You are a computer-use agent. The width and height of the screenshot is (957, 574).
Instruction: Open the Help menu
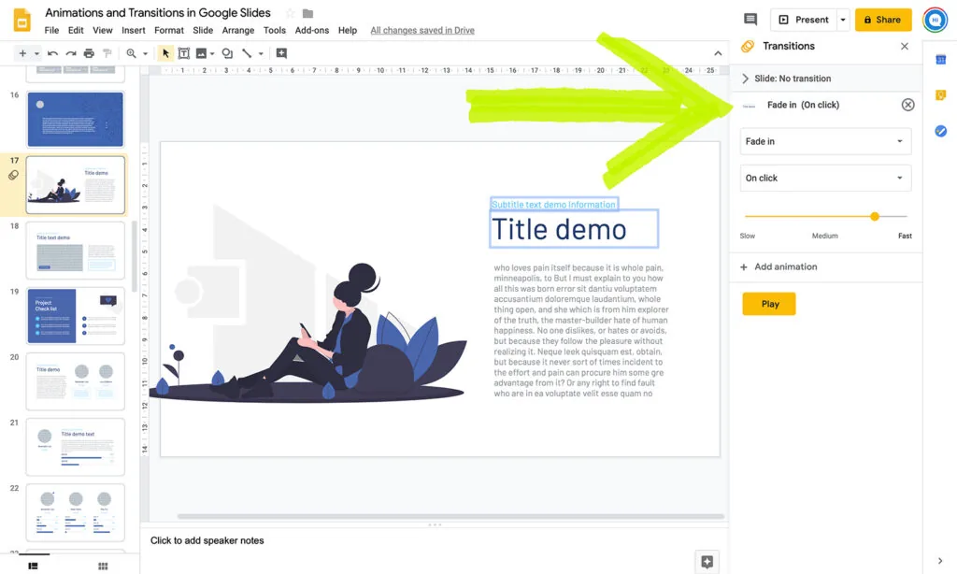[x=348, y=31]
